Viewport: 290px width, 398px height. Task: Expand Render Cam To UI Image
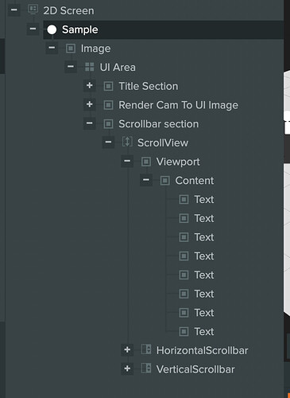click(x=90, y=104)
